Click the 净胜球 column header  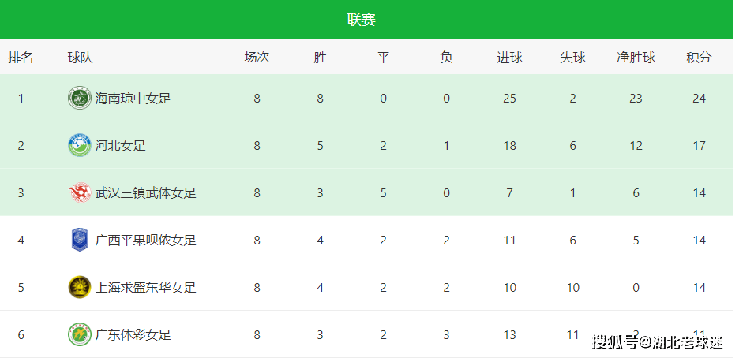pos(636,58)
